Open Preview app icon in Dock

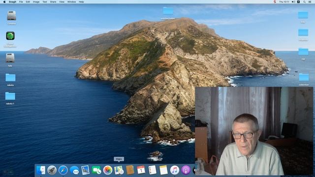tap(85, 170)
